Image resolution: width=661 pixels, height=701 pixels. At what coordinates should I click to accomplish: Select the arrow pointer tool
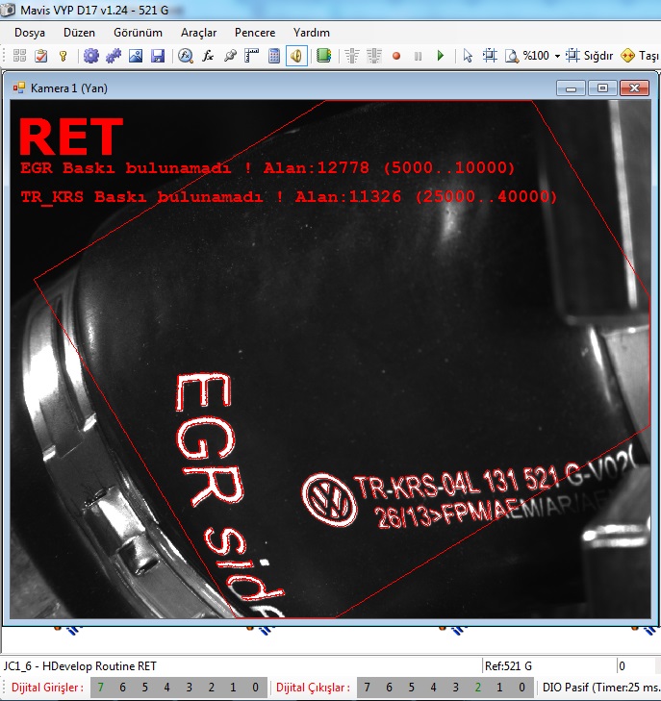point(468,56)
